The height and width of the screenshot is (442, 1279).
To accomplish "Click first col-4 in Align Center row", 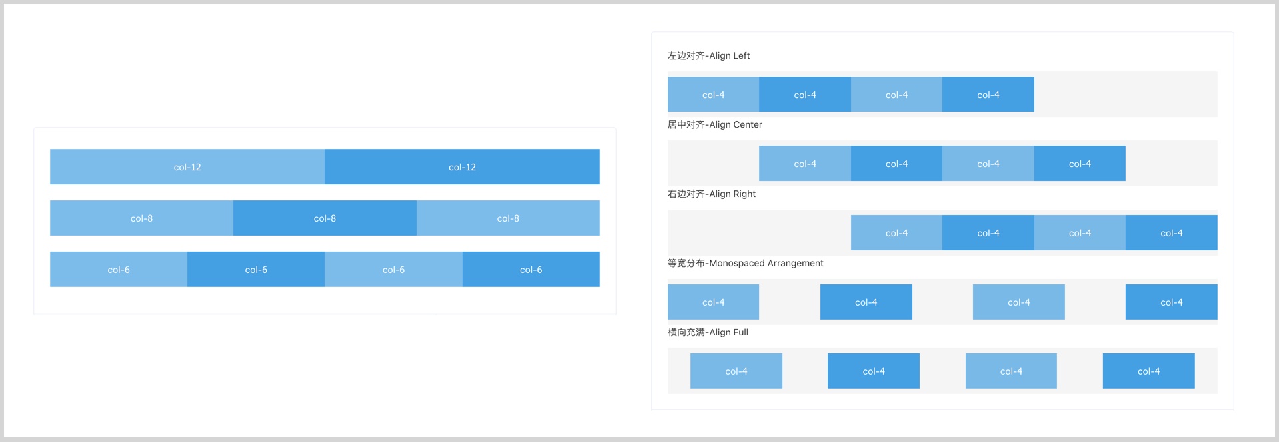I will pos(805,164).
